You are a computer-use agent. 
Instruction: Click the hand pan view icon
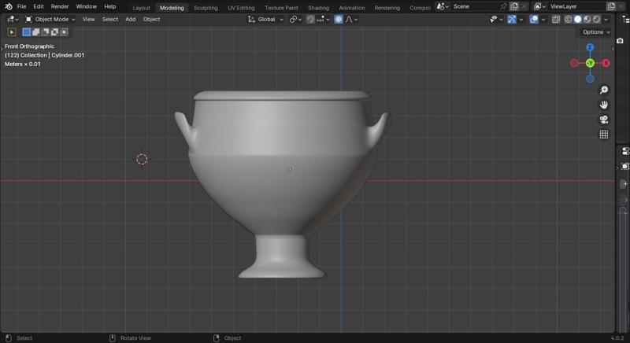tap(604, 105)
